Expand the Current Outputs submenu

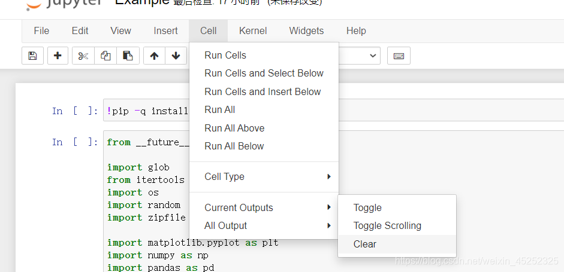click(264, 207)
